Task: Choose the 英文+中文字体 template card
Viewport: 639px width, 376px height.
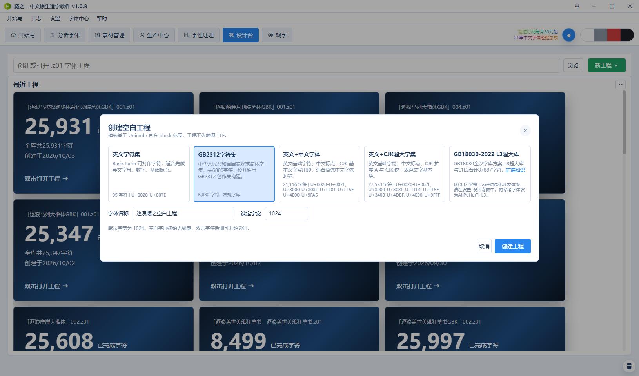Action: 319,174
